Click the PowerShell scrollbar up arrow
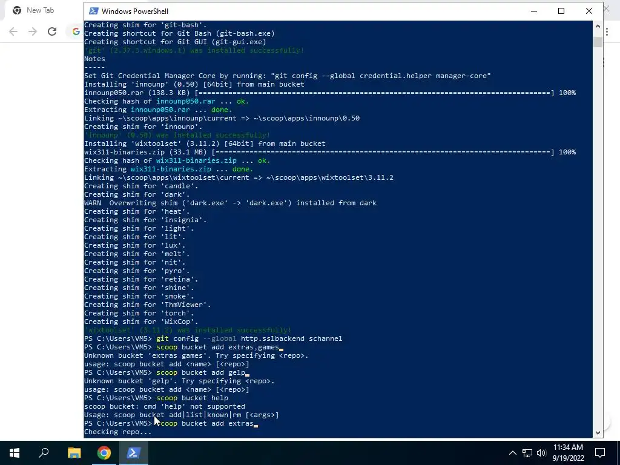This screenshot has height=465, width=620. [598, 26]
